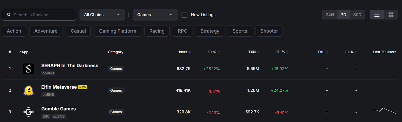This screenshot has height=122, width=402.
Task: Filter by the RPG tab
Action: click(x=182, y=31)
